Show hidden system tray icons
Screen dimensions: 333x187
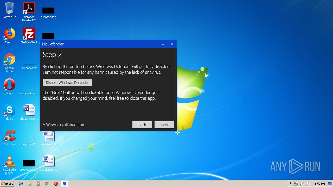click(x=290, y=184)
